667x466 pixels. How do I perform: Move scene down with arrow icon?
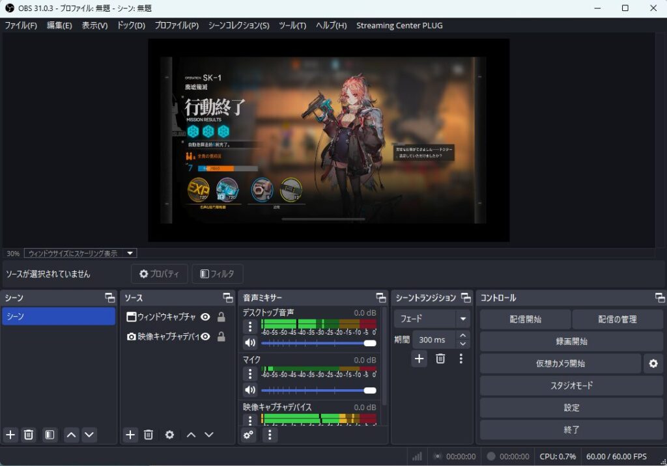click(89, 435)
